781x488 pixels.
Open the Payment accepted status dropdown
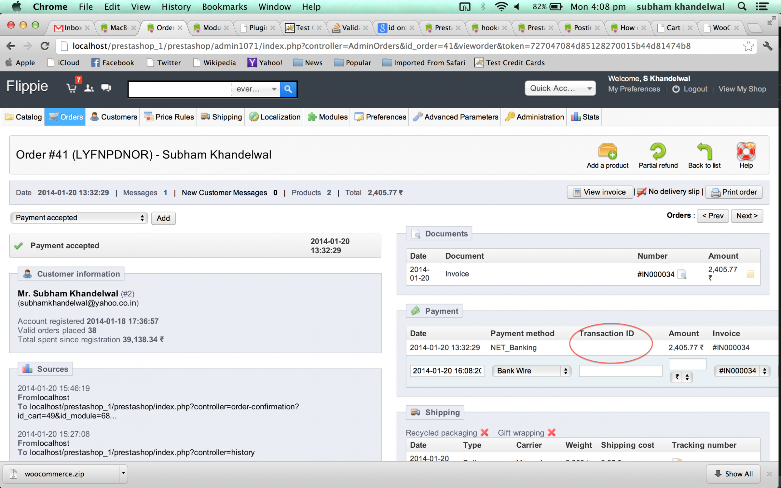click(x=79, y=218)
